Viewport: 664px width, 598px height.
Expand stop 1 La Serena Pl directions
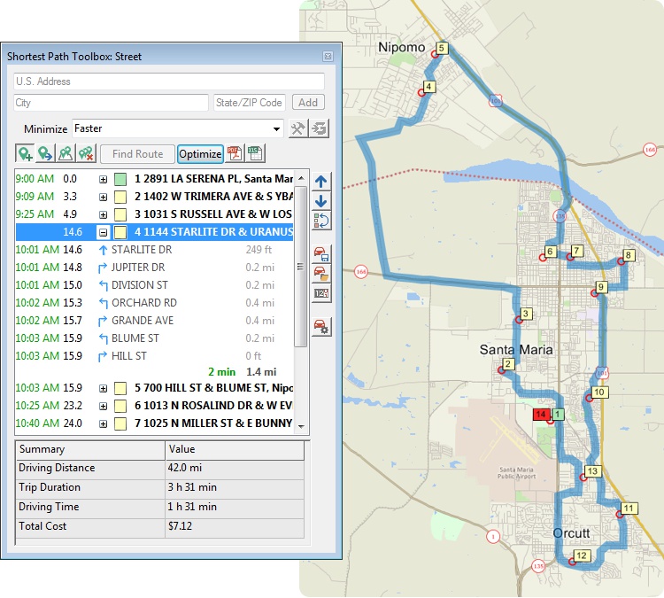tap(104, 179)
